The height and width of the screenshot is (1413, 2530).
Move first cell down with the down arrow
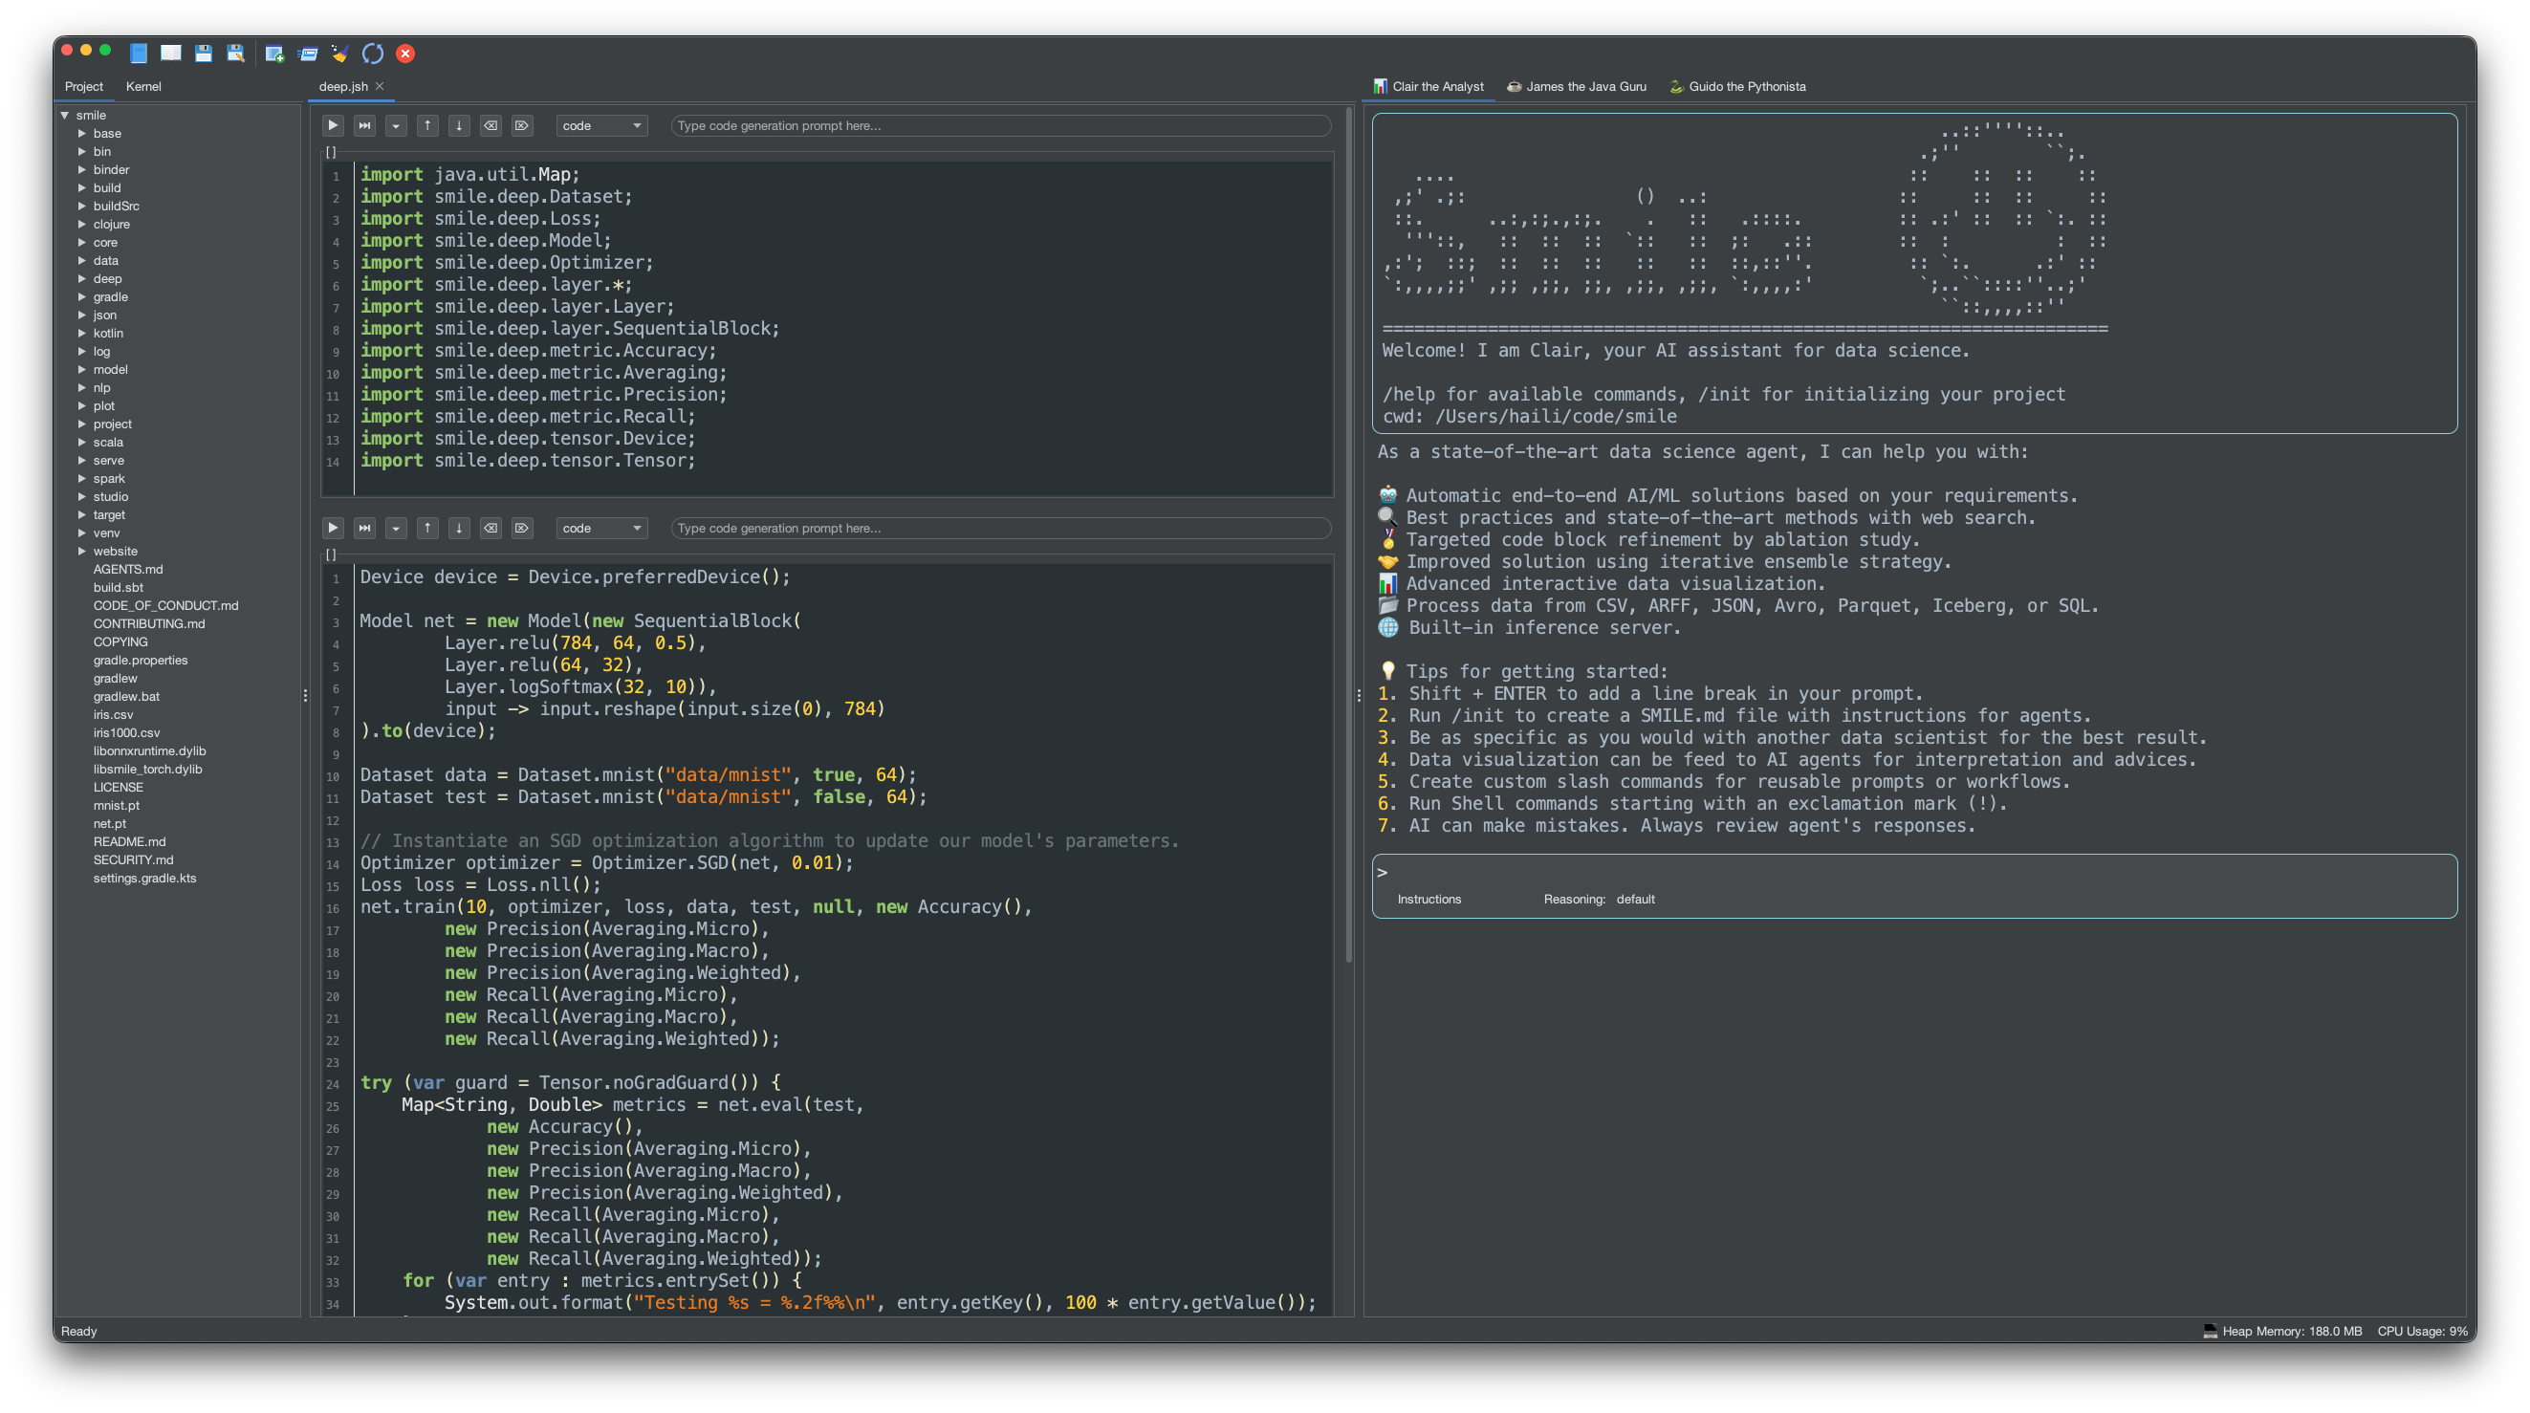pos(459,125)
